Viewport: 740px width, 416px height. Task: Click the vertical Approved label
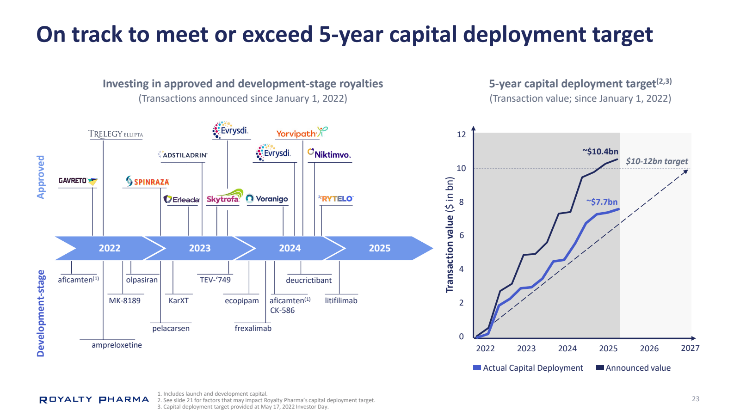41,177
